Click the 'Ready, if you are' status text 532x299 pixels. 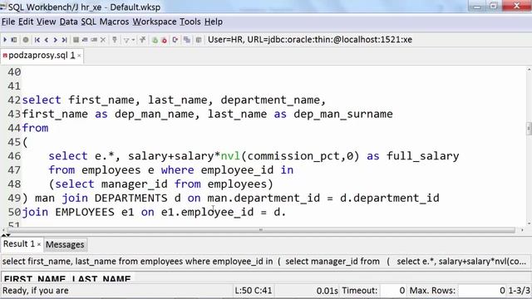coord(35,291)
